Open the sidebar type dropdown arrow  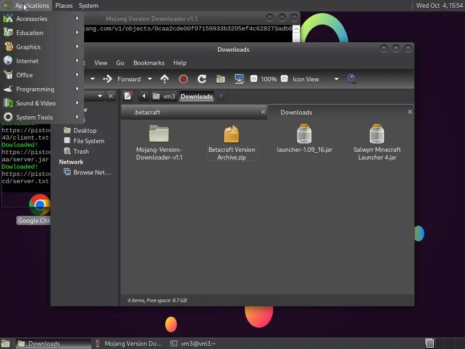(x=100, y=96)
